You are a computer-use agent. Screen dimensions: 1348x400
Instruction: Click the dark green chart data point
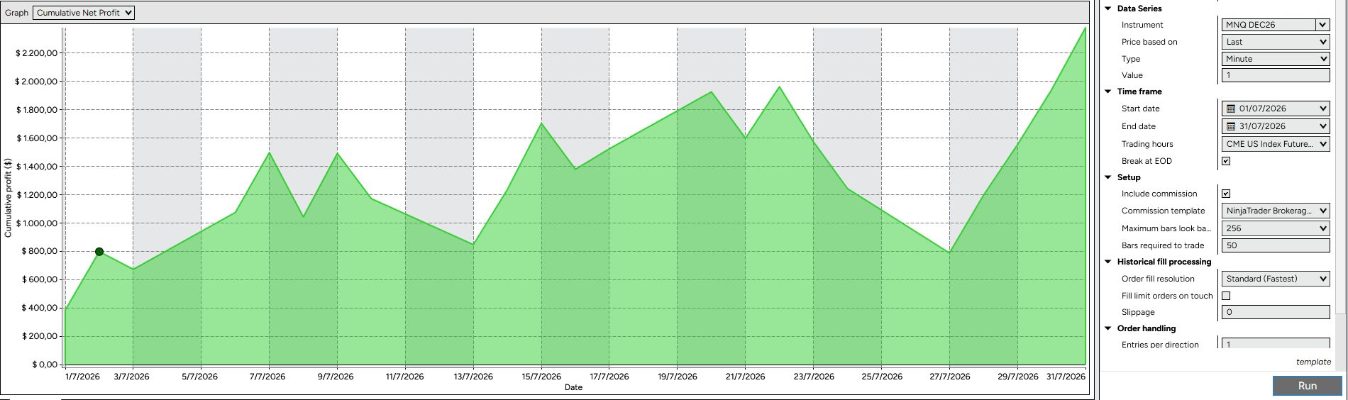point(99,252)
